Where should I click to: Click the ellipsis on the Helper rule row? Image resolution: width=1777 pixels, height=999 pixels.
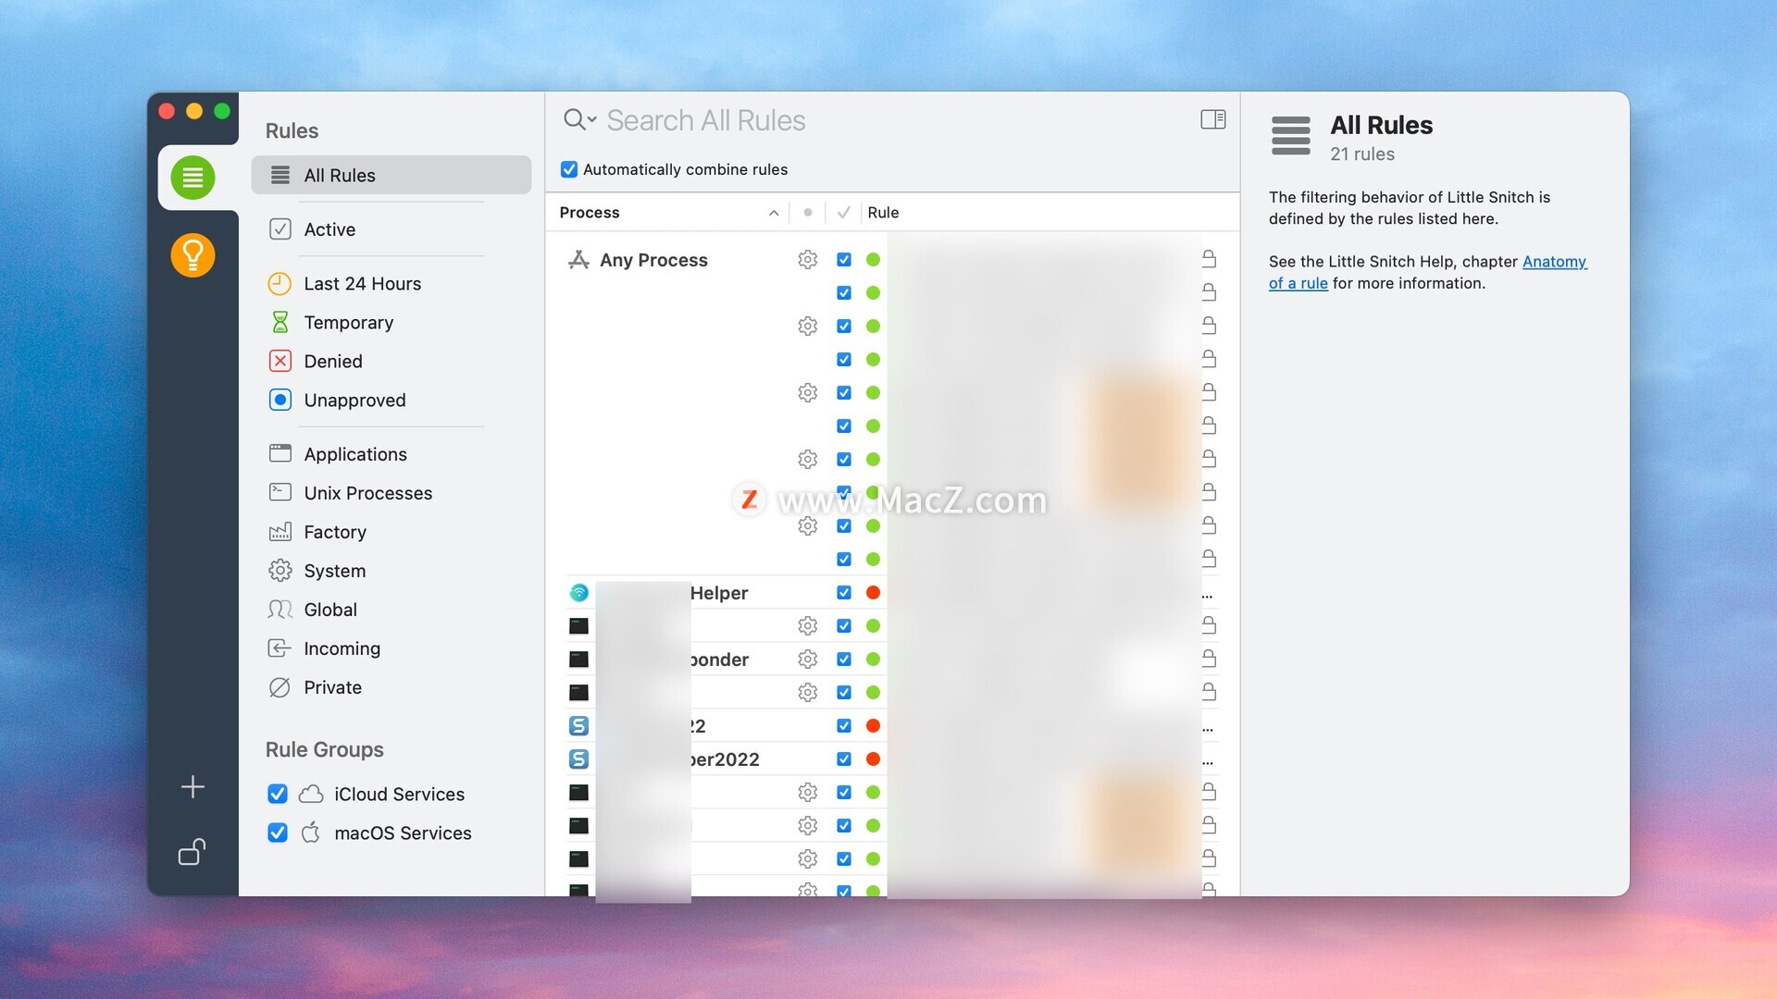1207,595
